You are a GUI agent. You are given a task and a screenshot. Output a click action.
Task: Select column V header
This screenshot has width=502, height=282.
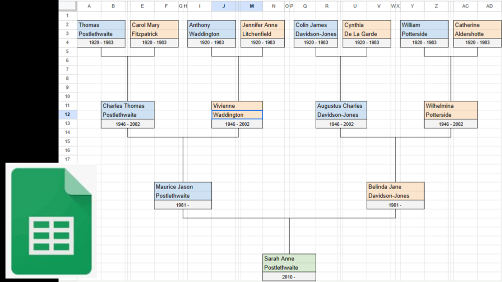[x=379, y=6]
